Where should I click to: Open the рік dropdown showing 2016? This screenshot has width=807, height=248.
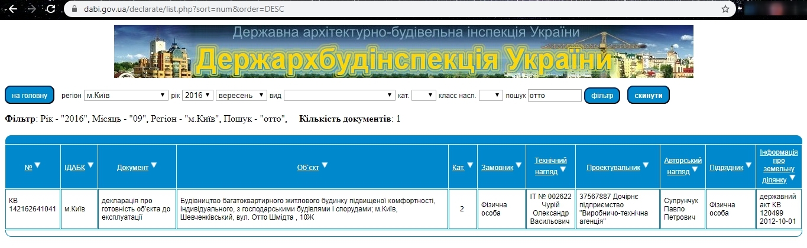click(x=197, y=95)
